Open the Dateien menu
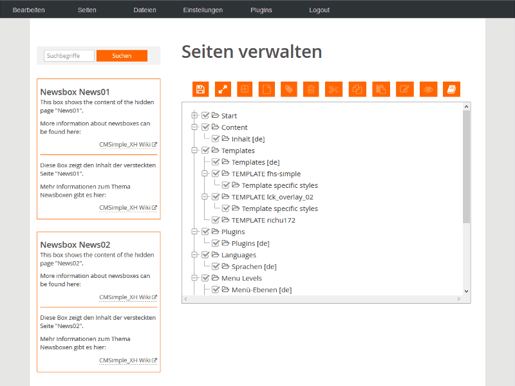 coord(144,10)
